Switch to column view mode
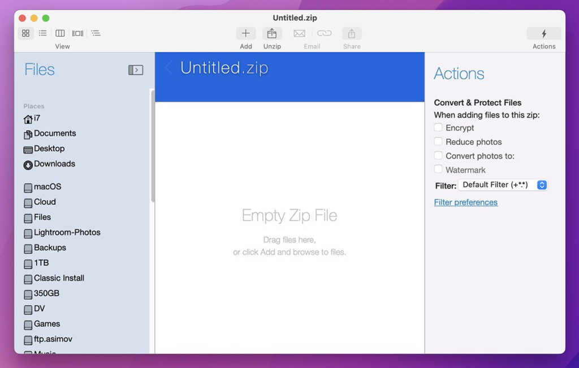Screen dimensions: 579x368 [60, 33]
